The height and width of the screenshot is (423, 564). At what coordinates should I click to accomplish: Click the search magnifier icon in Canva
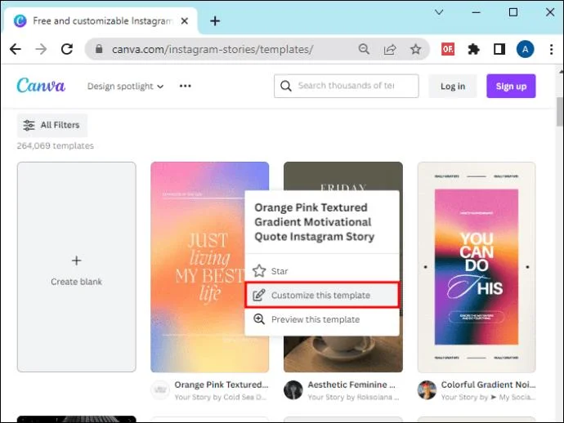point(286,86)
